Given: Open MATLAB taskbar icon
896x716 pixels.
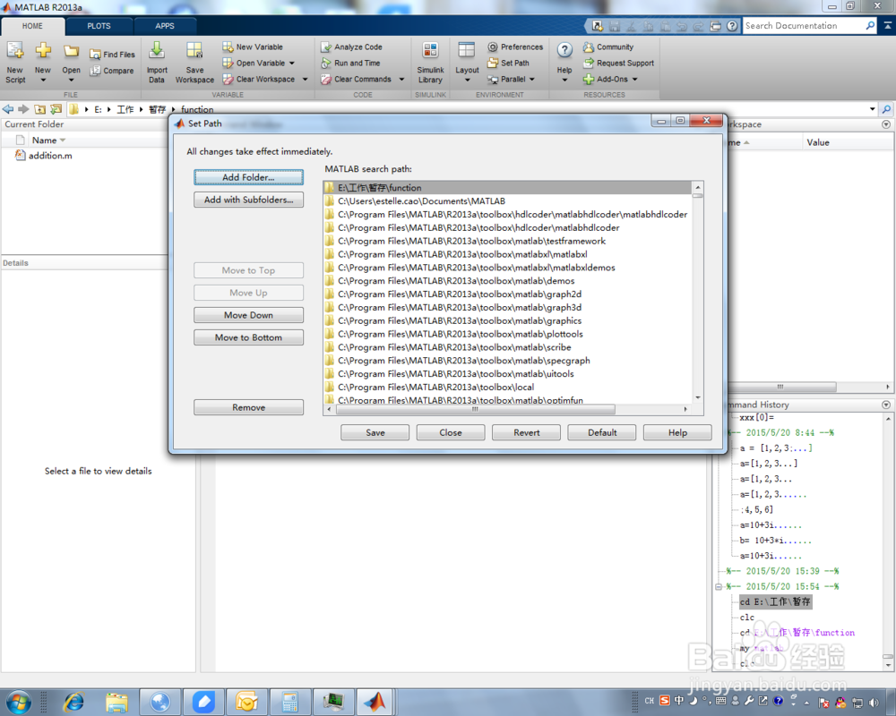Looking at the screenshot, I should [x=375, y=702].
